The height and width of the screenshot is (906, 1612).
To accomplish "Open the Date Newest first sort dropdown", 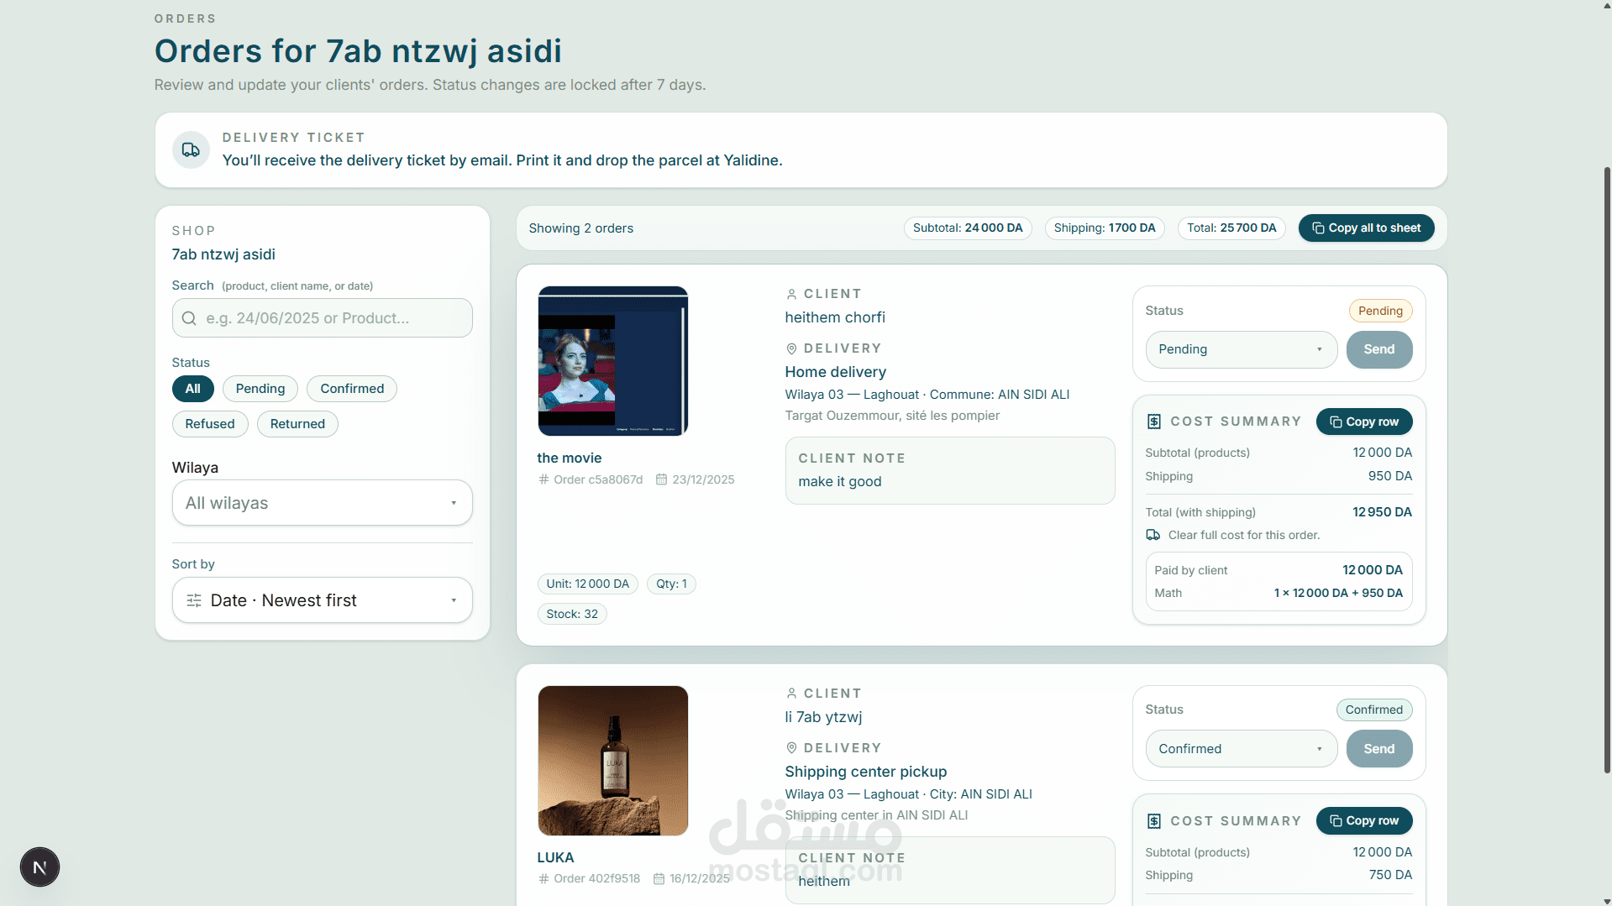I will [323, 600].
